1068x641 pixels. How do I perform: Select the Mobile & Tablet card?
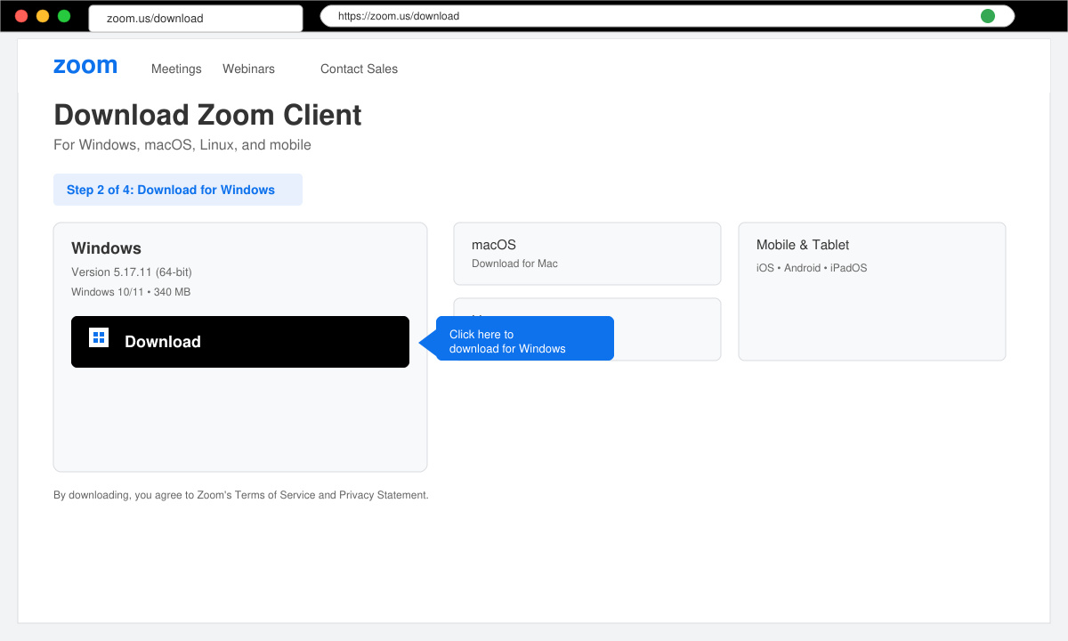(872, 291)
